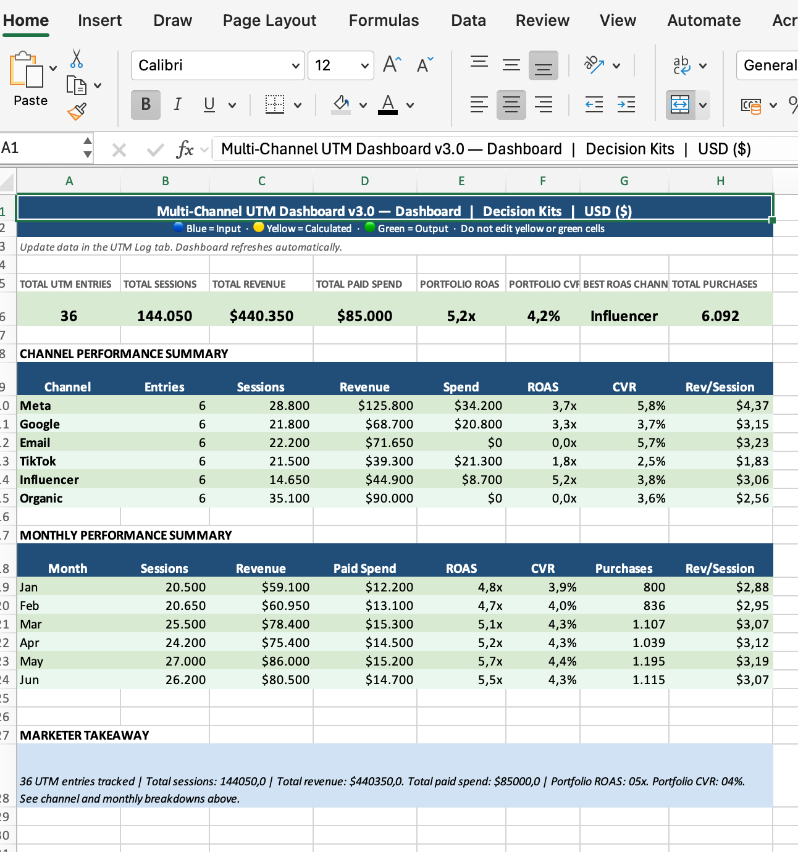The image size is (798, 852).
Task: Select column D header
Action: [365, 181]
